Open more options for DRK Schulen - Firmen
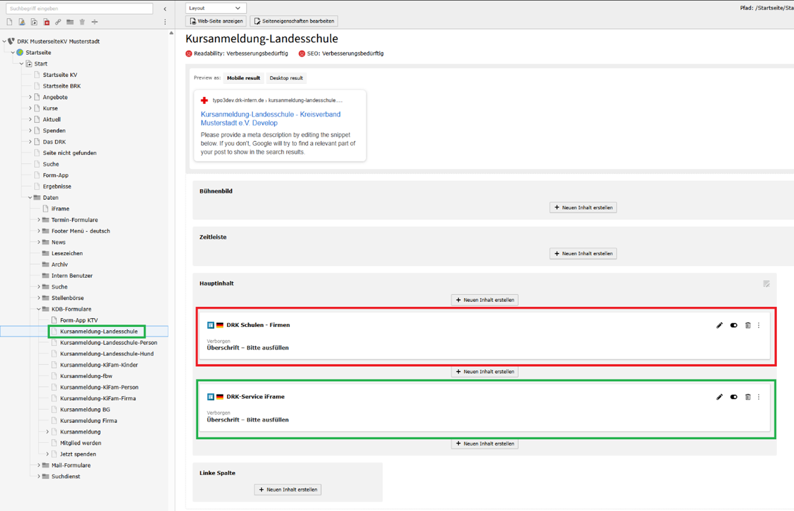Image resolution: width=794 pixels, height=511 pixels. pos(759,325)
